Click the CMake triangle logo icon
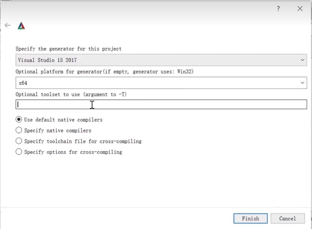This screenshot has height=229, width=312. point(21,26)
